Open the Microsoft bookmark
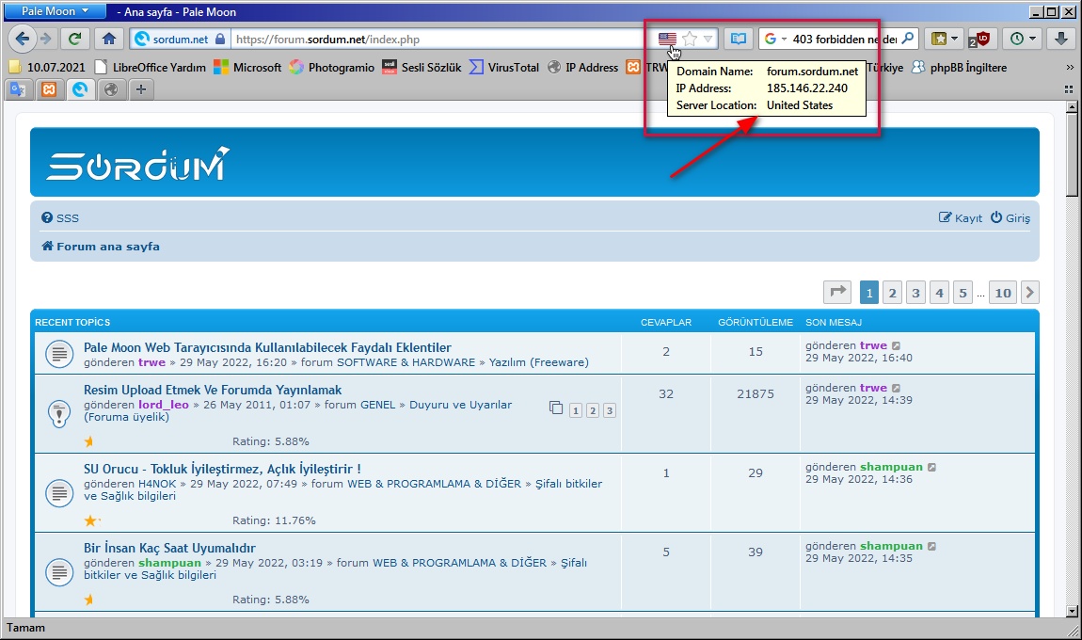1082x640 pixels. (x=247, y=67)
